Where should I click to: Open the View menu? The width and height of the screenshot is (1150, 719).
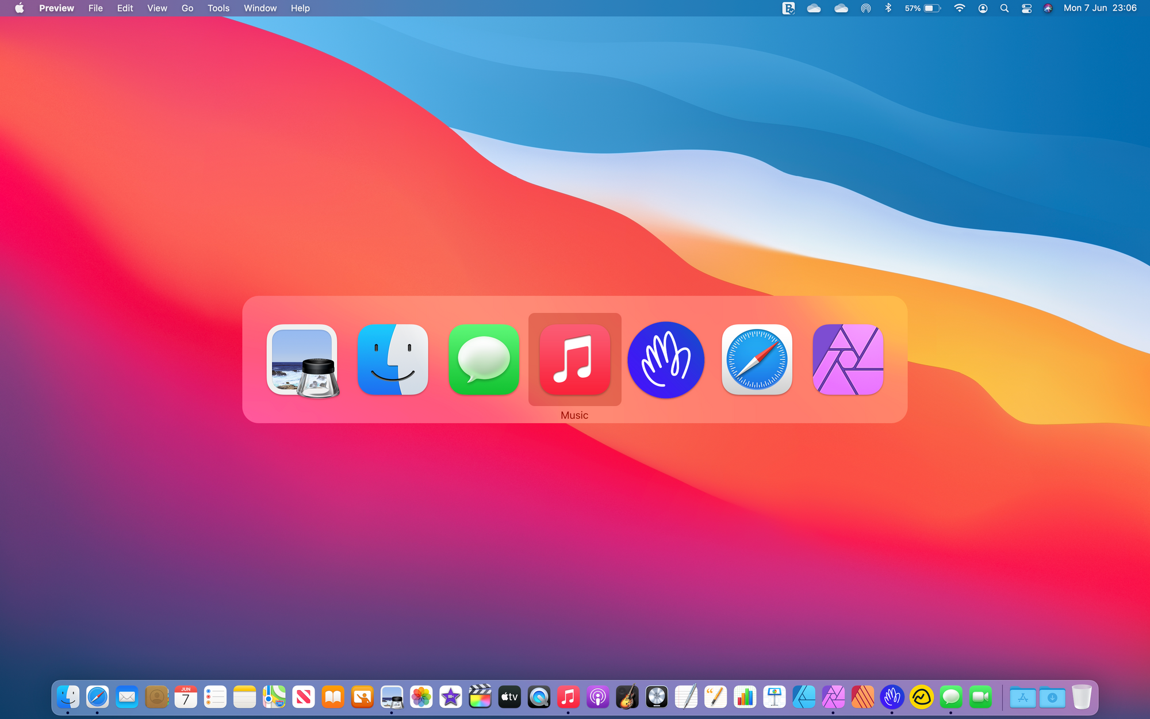tap(157, 8)
